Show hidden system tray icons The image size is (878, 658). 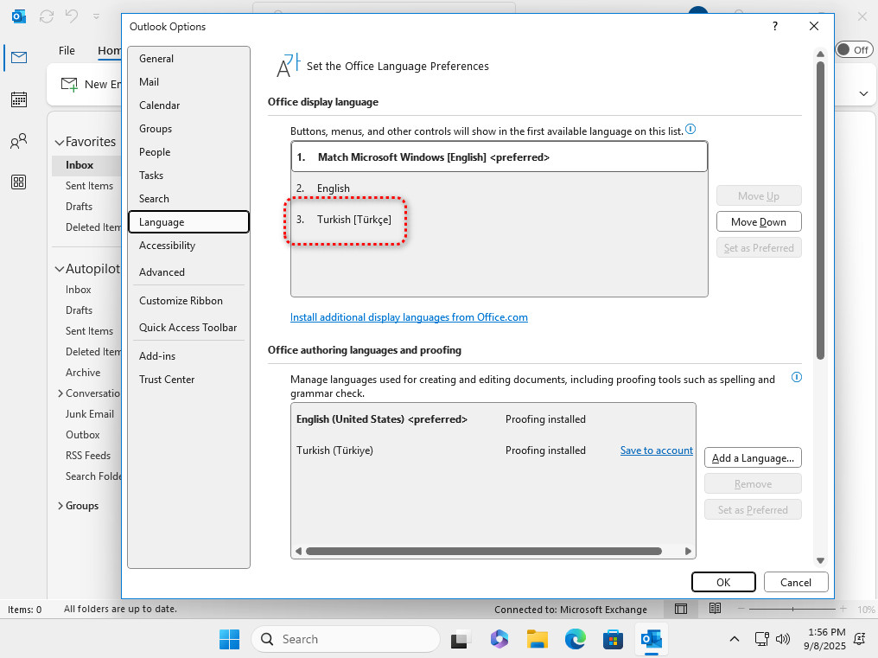(735, 639)
